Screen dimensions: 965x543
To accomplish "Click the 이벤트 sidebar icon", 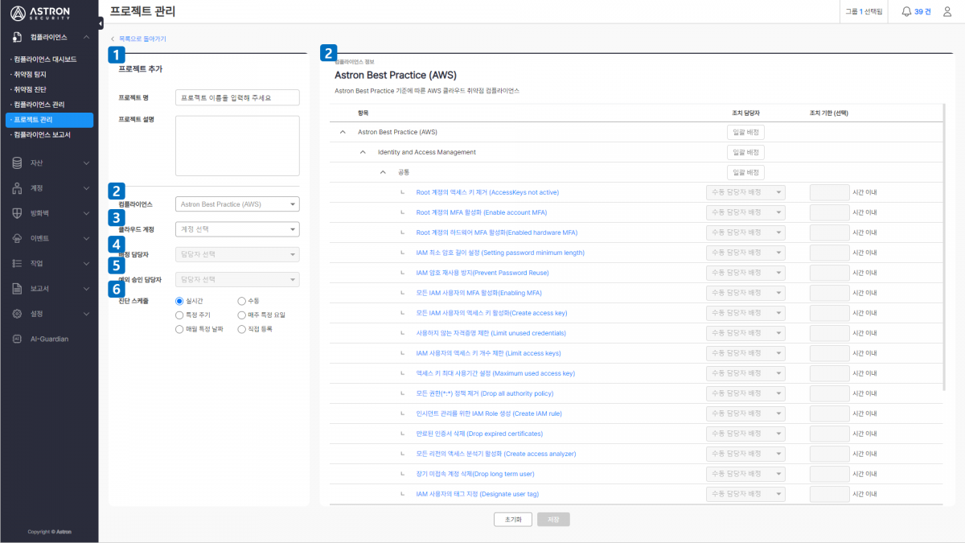I will pos(17,238).
